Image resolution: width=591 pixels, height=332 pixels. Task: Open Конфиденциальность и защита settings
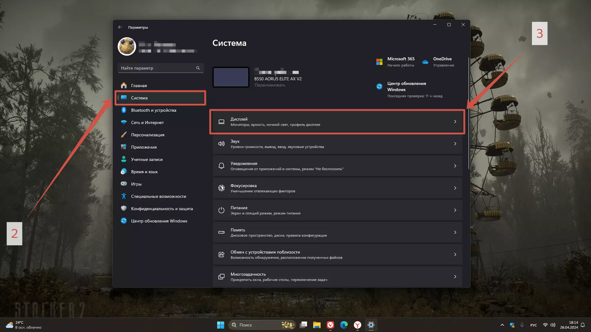160,209
